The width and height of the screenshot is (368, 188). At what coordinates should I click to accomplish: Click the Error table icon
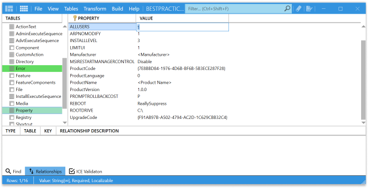click(11, 69)
